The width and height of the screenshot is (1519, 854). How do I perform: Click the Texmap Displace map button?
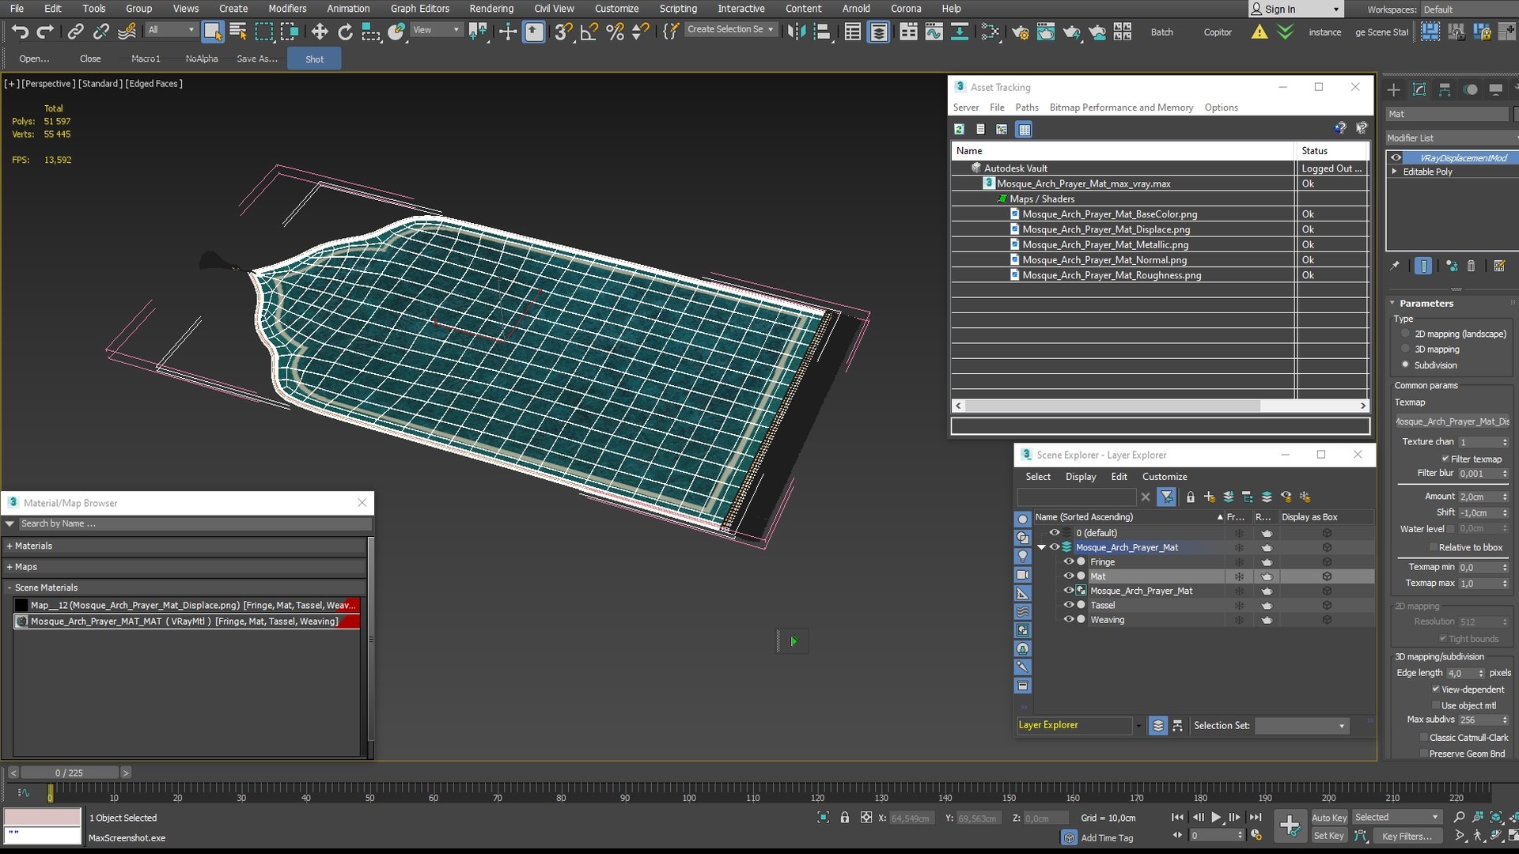[1452, 421]
